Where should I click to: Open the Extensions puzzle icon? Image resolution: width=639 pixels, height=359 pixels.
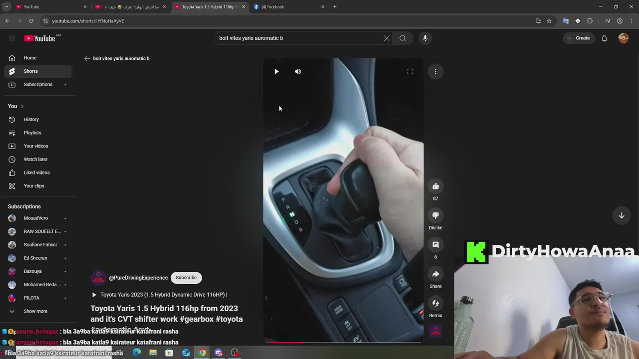click(x=590, y=21)
